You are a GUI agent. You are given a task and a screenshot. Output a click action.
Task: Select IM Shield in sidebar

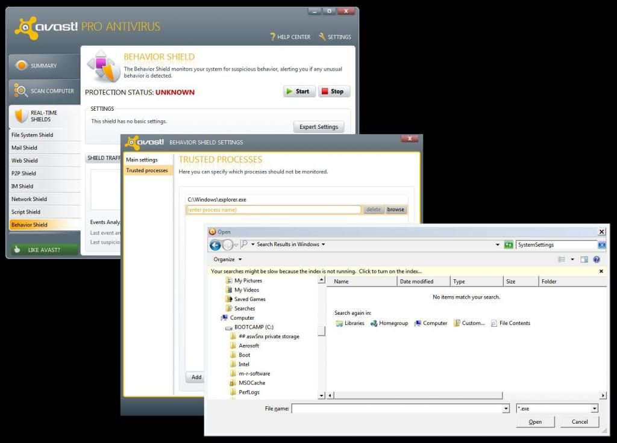click(x=45, y=187)
